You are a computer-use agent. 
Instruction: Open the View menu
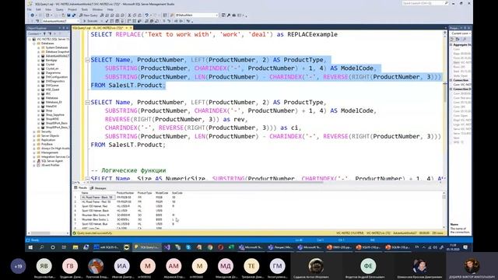point(48,9)
